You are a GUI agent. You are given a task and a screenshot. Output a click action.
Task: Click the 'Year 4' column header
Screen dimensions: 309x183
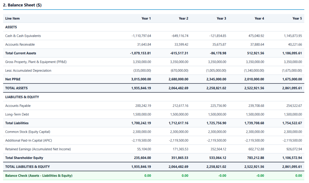259,18
